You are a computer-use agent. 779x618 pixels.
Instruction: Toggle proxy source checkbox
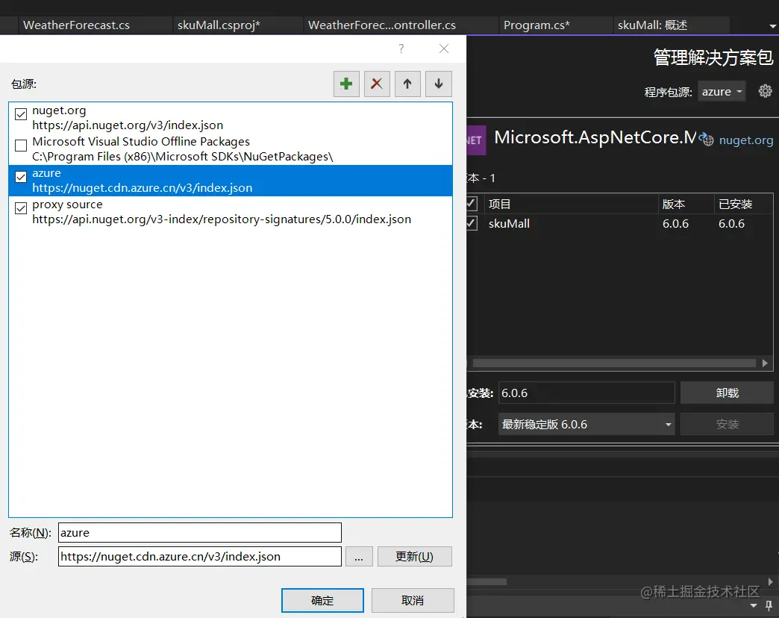pos(21,208)
